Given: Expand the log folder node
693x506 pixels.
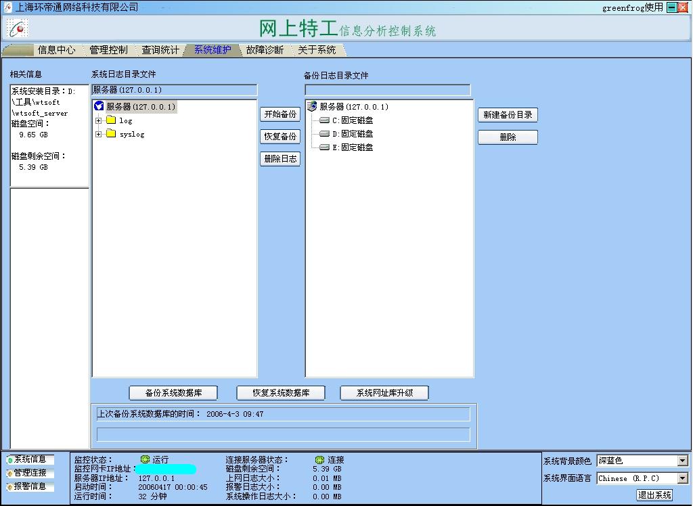Looking at the screenshot, I should [98, 120].
